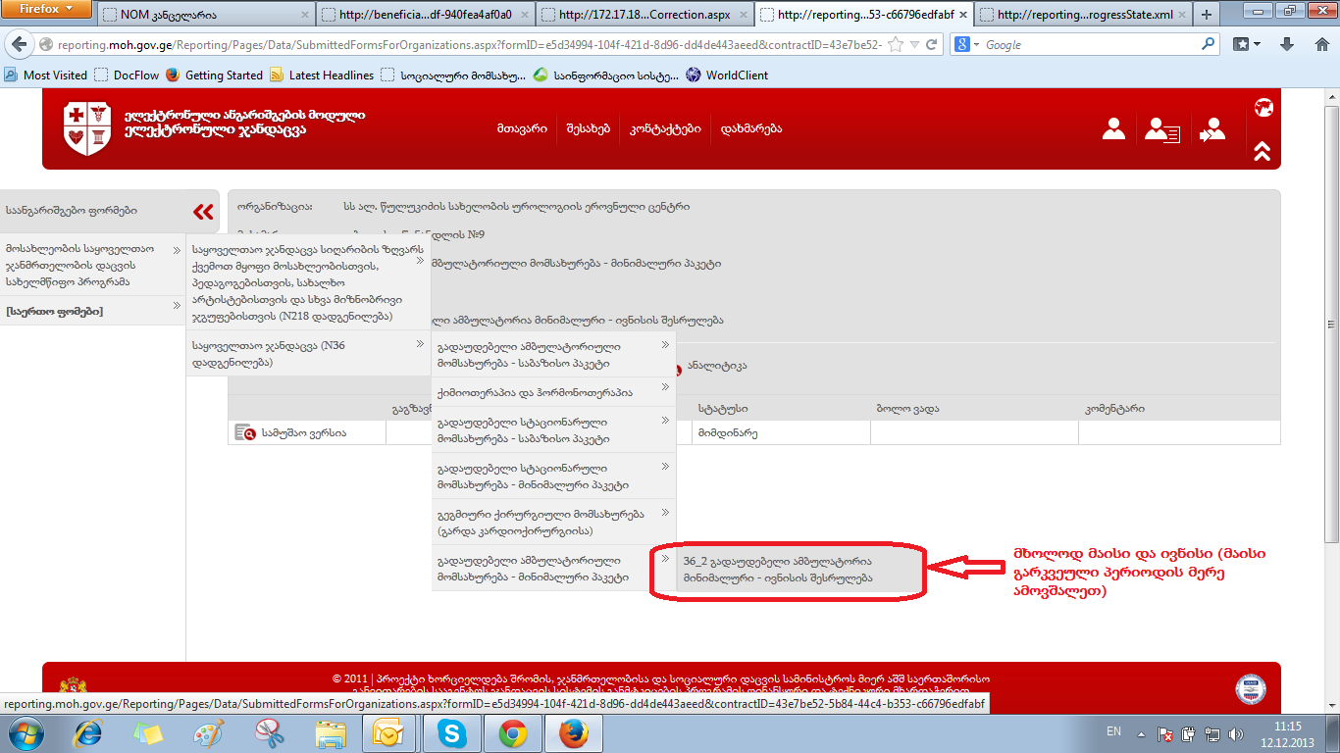This screenshot has height=753, width=1340.
Task: Click the red shield logo in header
Action: tap(87, 128)
